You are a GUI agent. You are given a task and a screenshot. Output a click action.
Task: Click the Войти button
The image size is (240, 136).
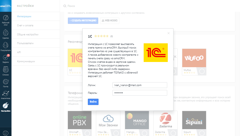(93, 102)
